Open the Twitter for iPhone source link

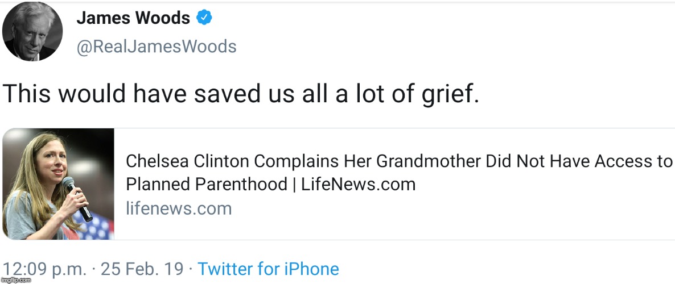[268, 269]
